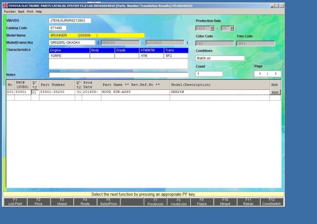Click the F3 VInput function key

click(x=61, y=201)
